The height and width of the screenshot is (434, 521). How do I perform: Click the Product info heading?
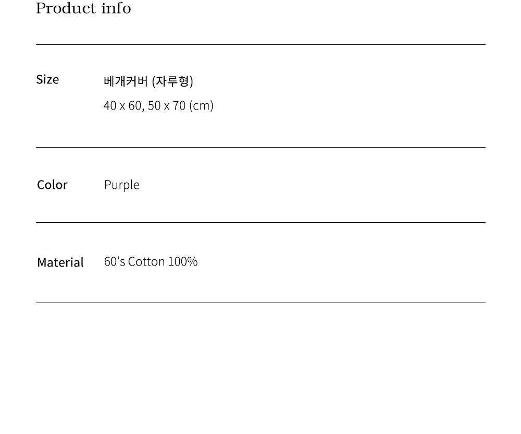[83, 8]
